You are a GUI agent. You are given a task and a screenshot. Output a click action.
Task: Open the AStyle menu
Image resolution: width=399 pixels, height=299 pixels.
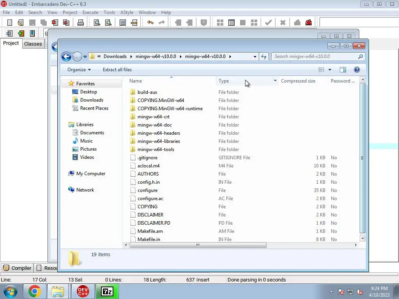(127, 12)
